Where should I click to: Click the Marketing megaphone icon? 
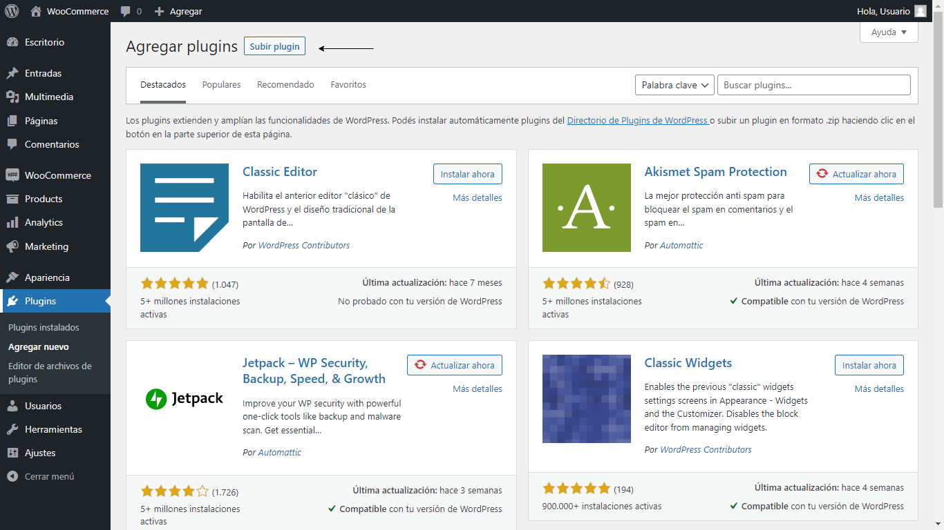pos(12,246)
